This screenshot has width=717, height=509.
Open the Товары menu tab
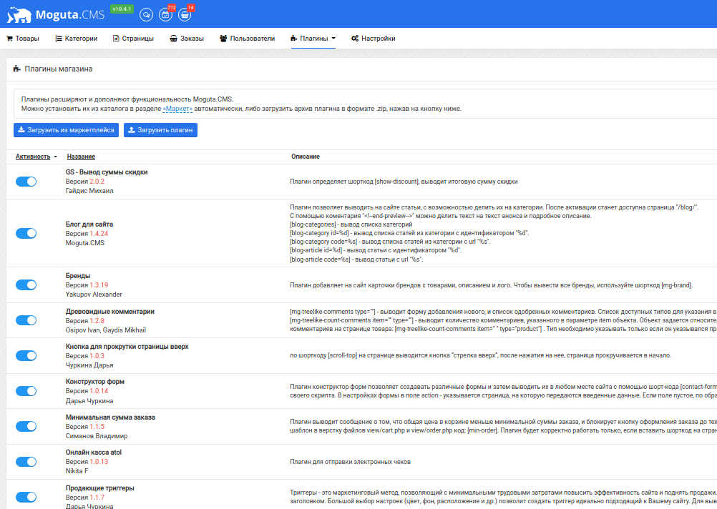[x=23, y=39]
